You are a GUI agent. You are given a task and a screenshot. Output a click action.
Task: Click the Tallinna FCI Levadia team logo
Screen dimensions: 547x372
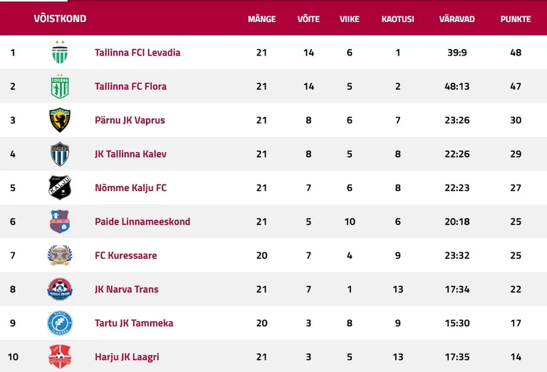pos(60,52)
